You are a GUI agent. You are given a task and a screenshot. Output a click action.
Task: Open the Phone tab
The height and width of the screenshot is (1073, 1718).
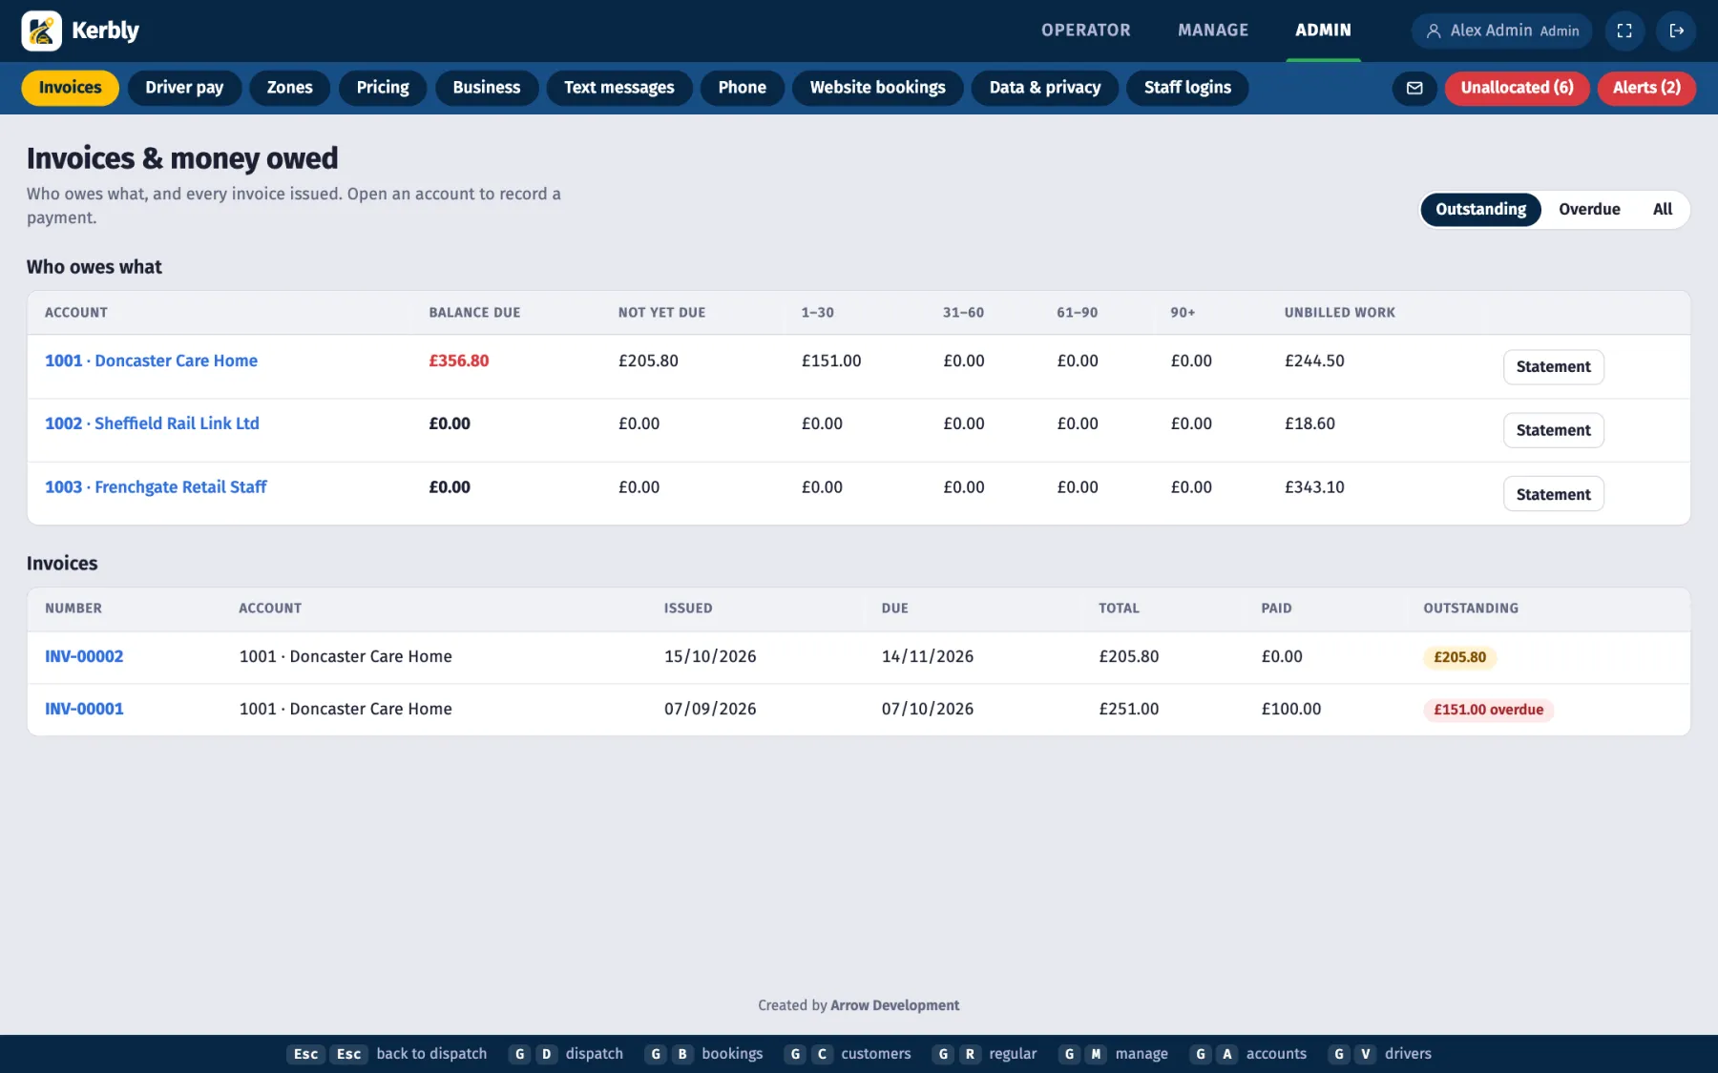point(743,88)
